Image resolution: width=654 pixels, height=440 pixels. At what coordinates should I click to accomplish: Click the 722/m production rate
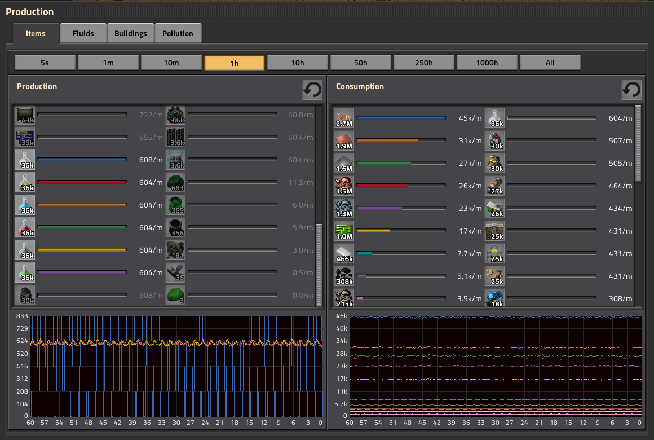click(151, 115)
